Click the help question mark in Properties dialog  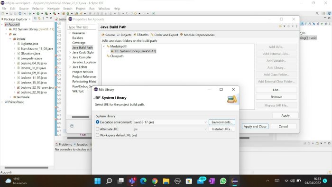pyautogui.click(x=72, y=126)
